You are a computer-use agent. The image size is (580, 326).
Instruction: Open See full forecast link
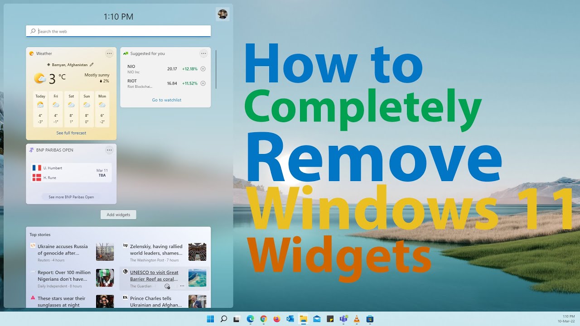click(71, 133)
